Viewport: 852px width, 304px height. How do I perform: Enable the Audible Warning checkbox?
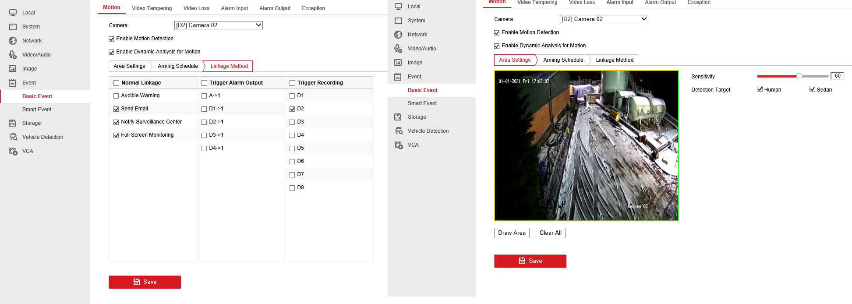click(x=116, y=96)
